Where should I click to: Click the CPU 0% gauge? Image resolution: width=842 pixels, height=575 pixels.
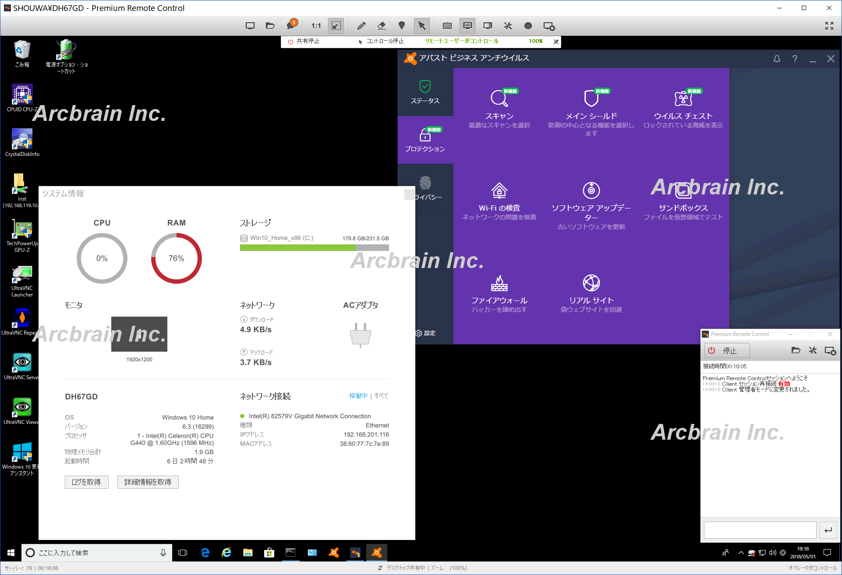tap(102, 258)
